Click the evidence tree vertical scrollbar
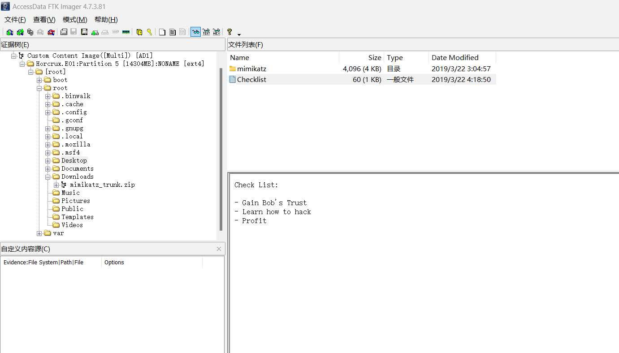This screenshot has width=619, height=353. click(x=221, y=149)
